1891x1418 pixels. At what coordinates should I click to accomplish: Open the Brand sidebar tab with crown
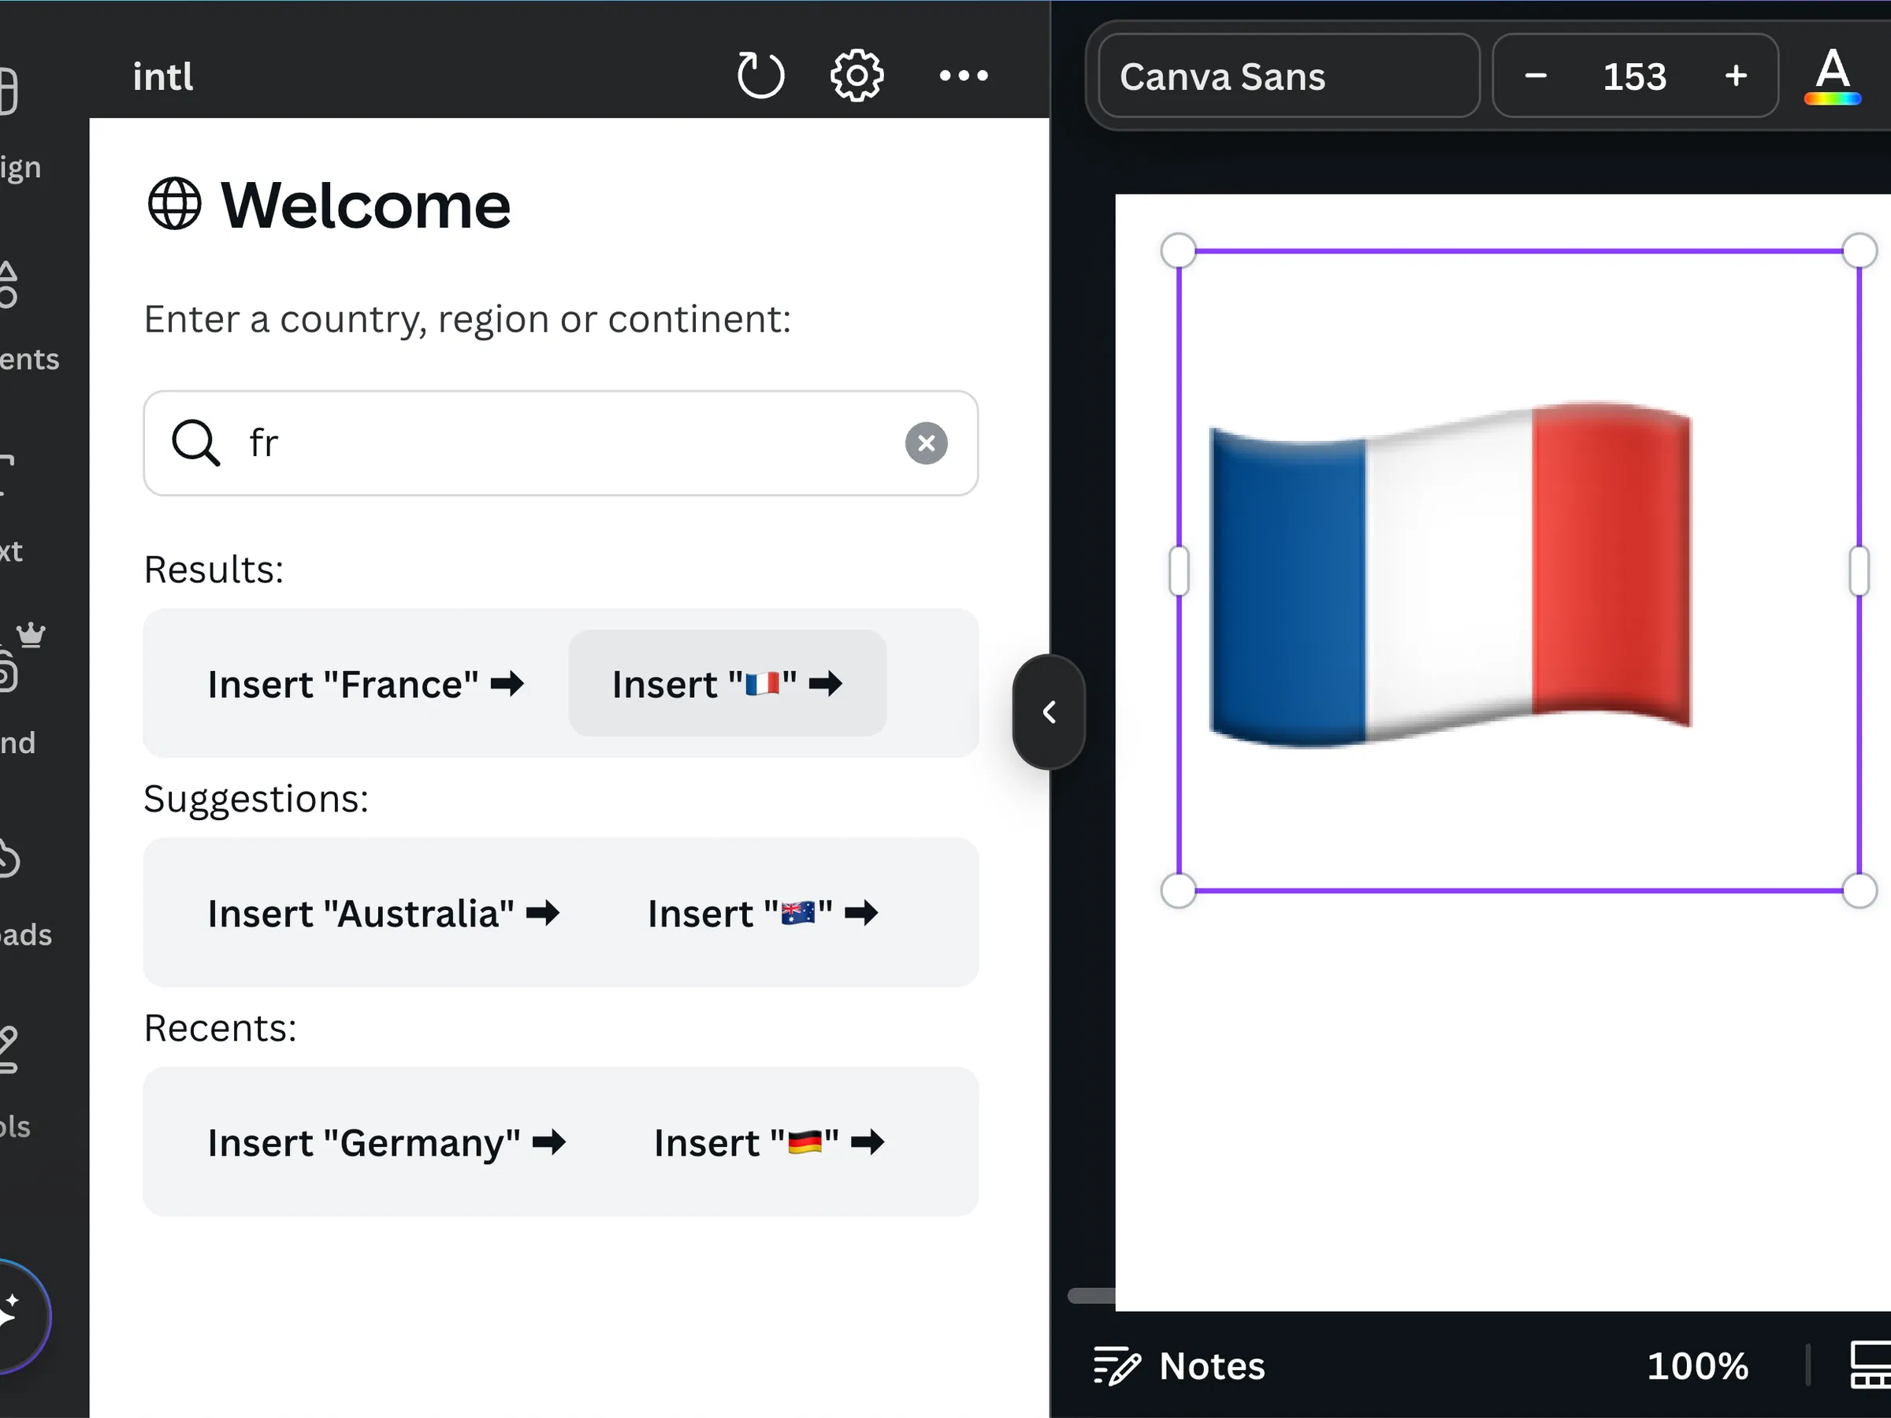pyautogui.click(x=21, y=688)
